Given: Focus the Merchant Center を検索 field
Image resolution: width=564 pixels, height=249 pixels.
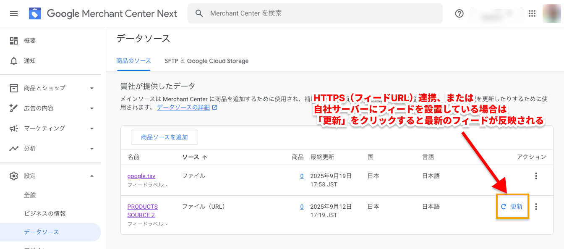Looking at the screenshot, I should (x=315, y=13).
